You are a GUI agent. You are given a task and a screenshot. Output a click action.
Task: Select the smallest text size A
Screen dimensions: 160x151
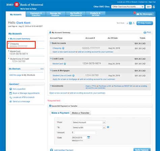127,23
